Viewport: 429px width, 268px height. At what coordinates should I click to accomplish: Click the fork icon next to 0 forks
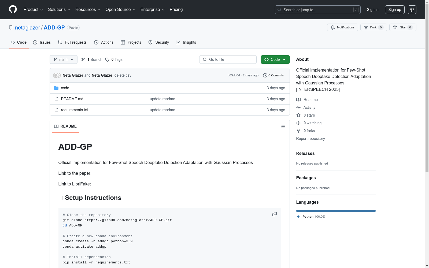(x=298, y=131)
